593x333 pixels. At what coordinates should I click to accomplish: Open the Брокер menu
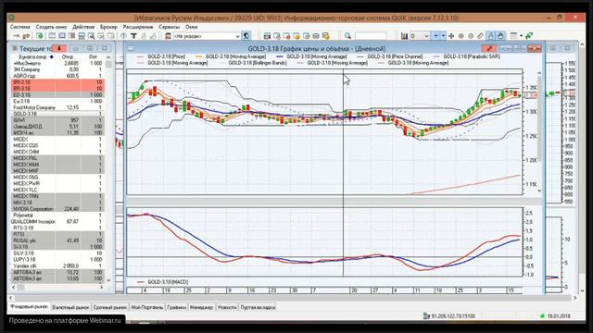109,27
